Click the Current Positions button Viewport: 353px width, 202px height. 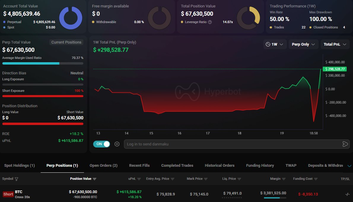coord(66,42)
